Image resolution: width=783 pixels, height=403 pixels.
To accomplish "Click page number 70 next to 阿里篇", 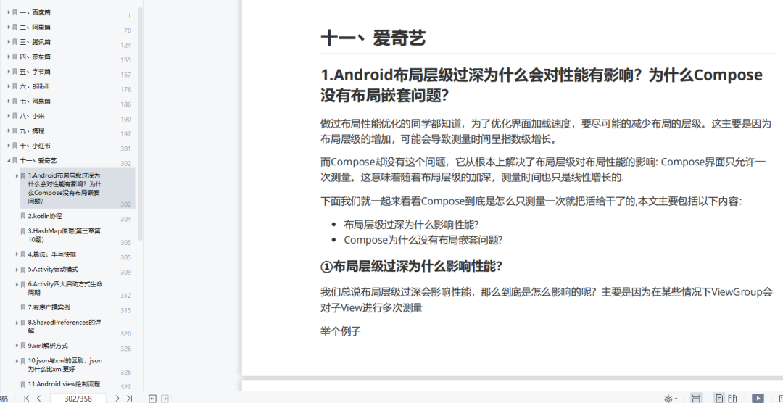I will coord(128,30).
